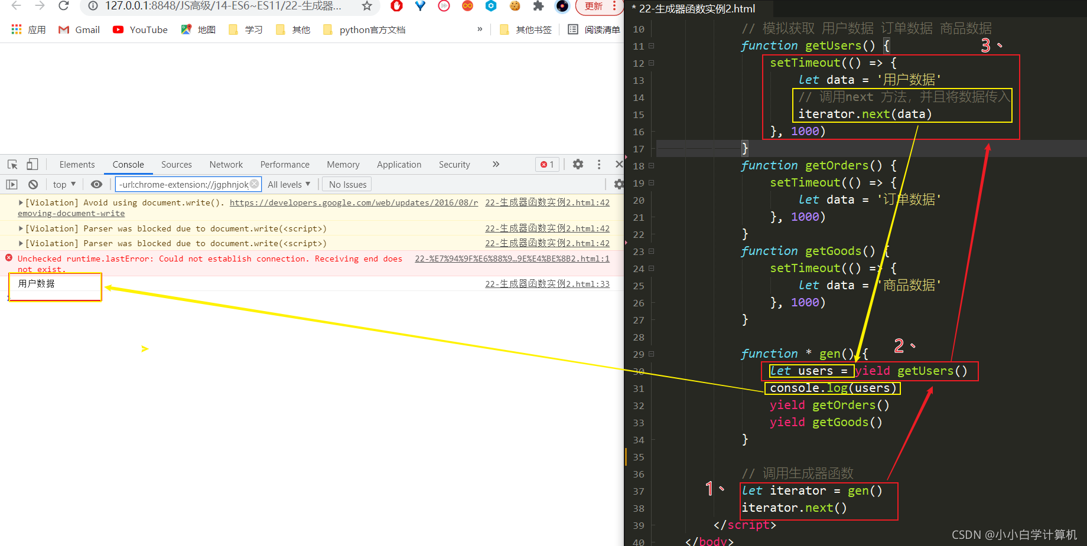Fold the getGoods function at line 23
This screenshot has height=546, width=1087.
652,251
